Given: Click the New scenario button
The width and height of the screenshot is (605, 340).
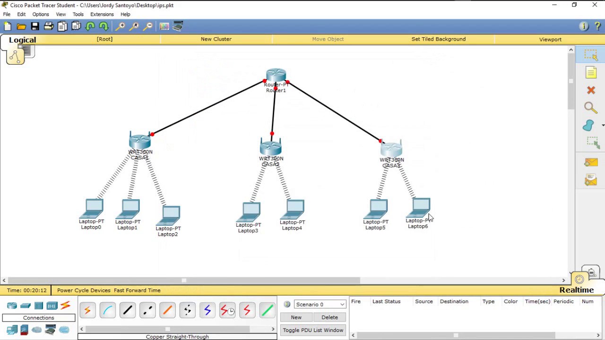Looking at the screenshot, I should tap(296, 317).
